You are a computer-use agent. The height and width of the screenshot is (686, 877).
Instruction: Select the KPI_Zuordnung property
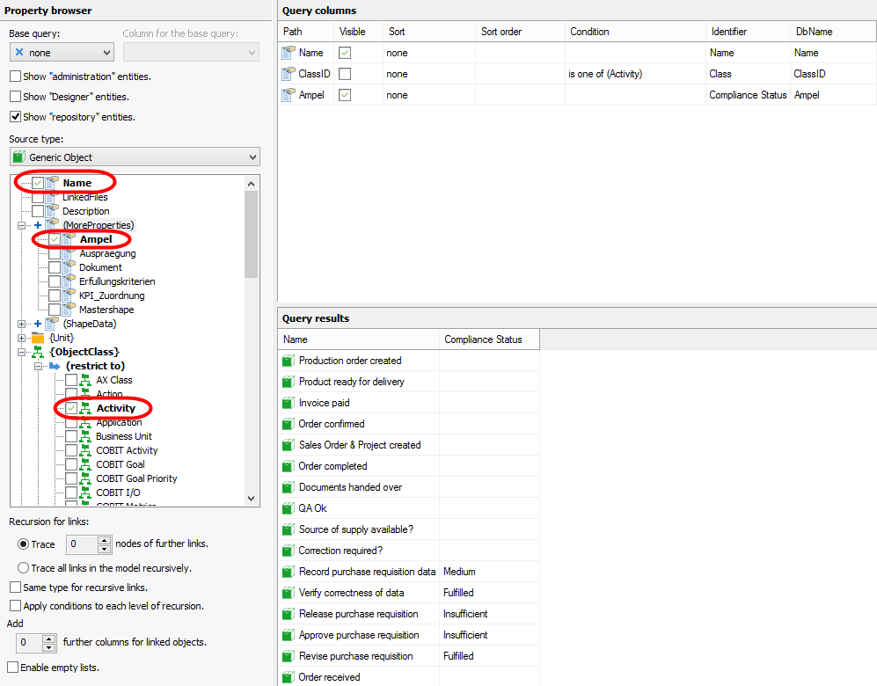[112, 296]
